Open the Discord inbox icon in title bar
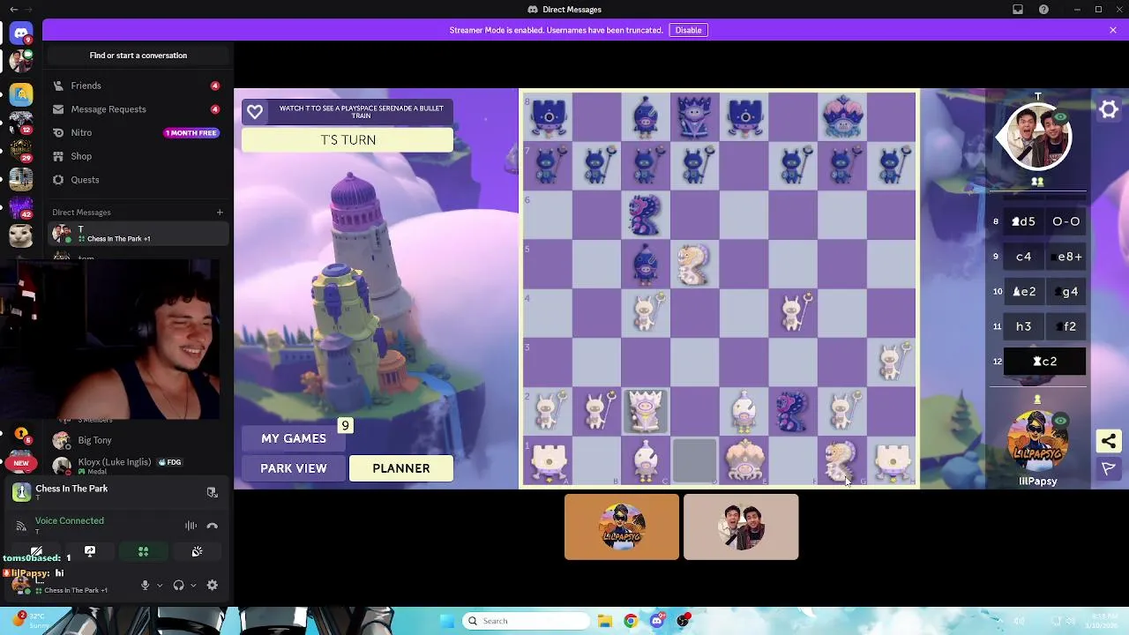Screen dimensions: 1129x635 1018,10
